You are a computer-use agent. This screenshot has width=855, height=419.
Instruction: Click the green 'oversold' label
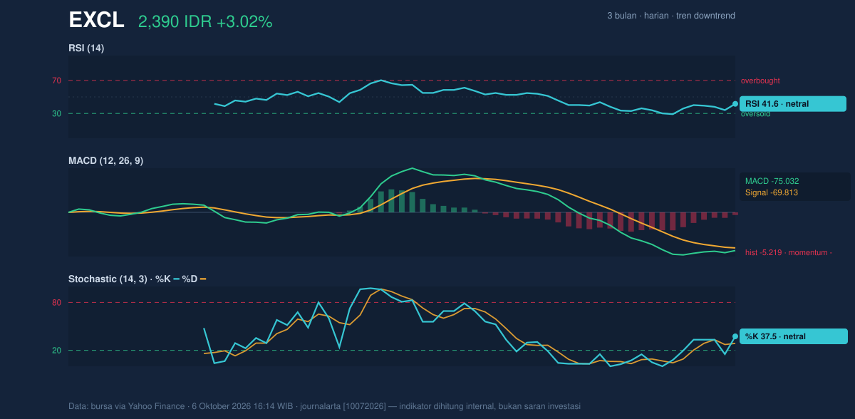(x=755, y=114)
